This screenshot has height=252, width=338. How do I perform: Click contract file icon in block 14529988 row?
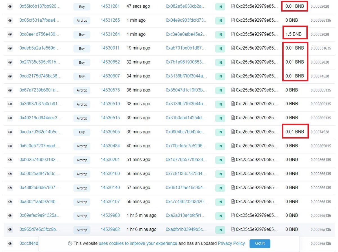coord(233,215)
